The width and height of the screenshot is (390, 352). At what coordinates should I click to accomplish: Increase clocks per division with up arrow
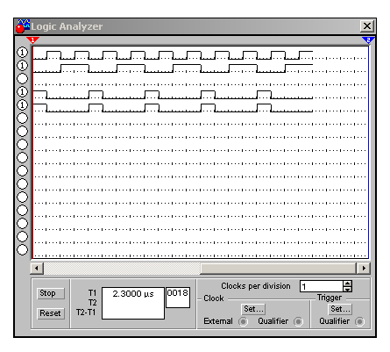pos(347,284)
